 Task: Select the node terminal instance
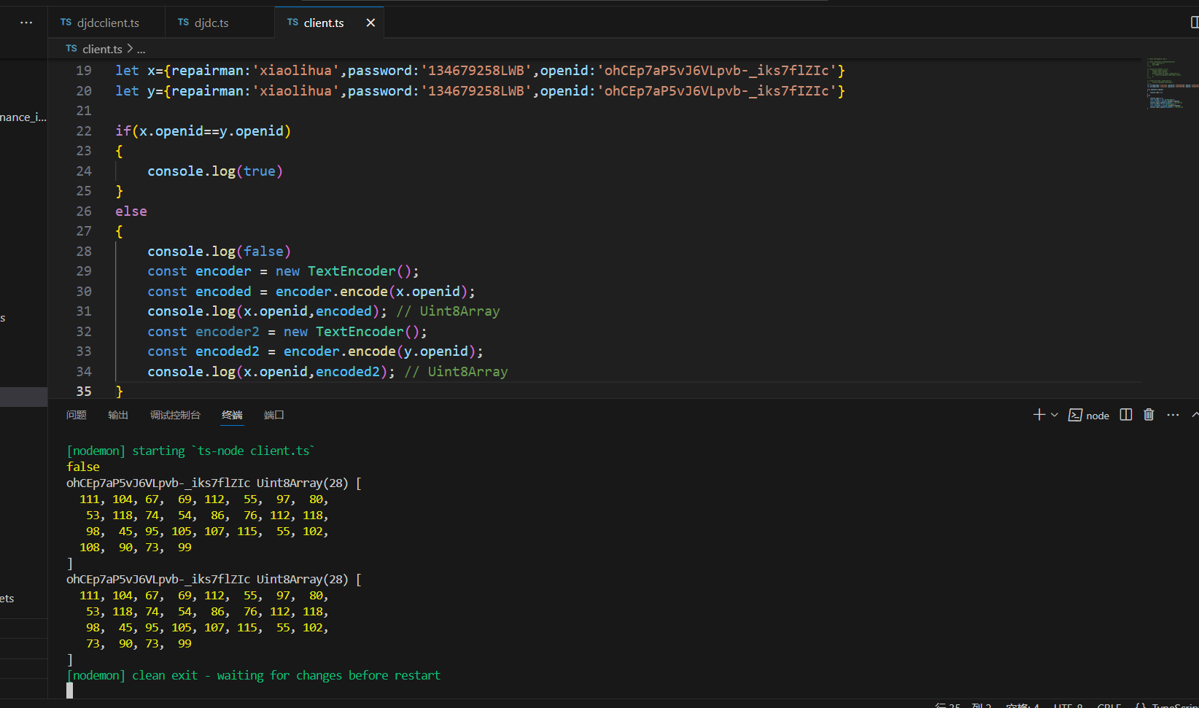click(1089, 415)
